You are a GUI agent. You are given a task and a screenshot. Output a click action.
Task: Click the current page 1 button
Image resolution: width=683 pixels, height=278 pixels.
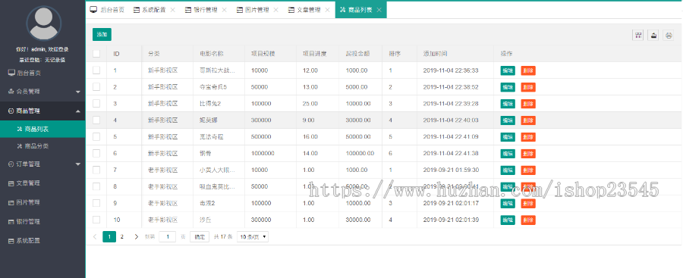[109, 236]
